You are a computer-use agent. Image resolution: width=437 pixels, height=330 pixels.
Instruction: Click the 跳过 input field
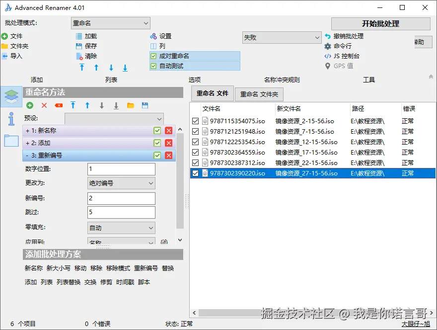coord(121,212)
